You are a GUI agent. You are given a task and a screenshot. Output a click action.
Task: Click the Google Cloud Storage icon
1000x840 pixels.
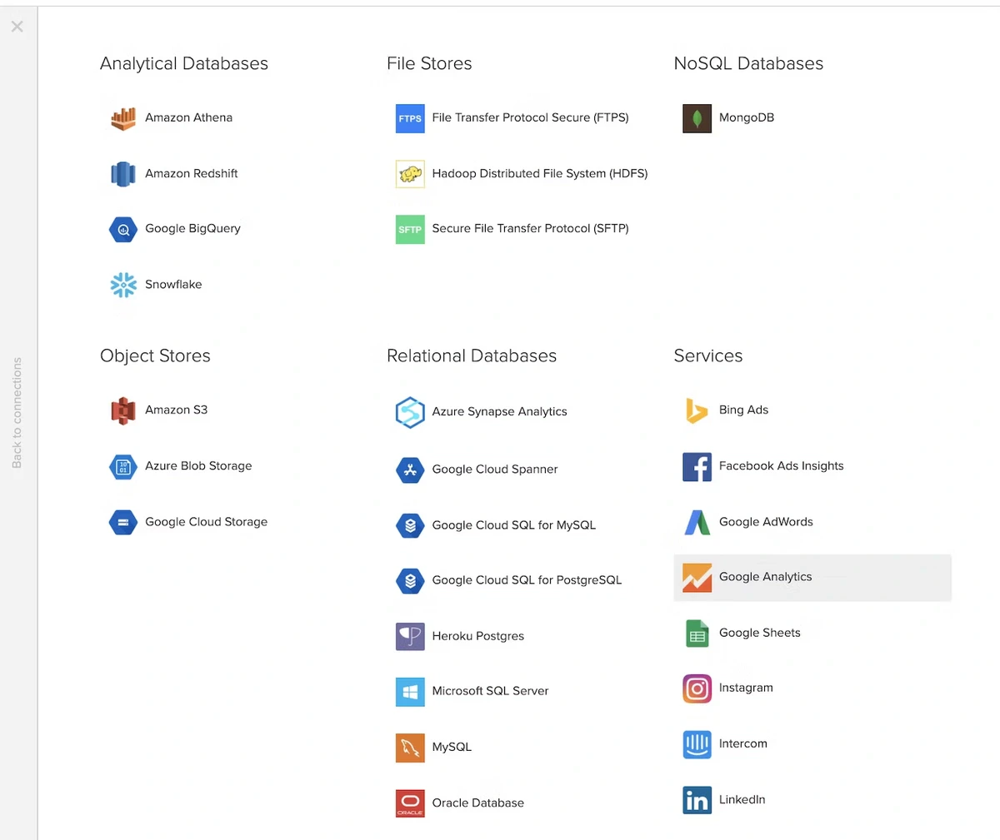click(x=123, y=522)
